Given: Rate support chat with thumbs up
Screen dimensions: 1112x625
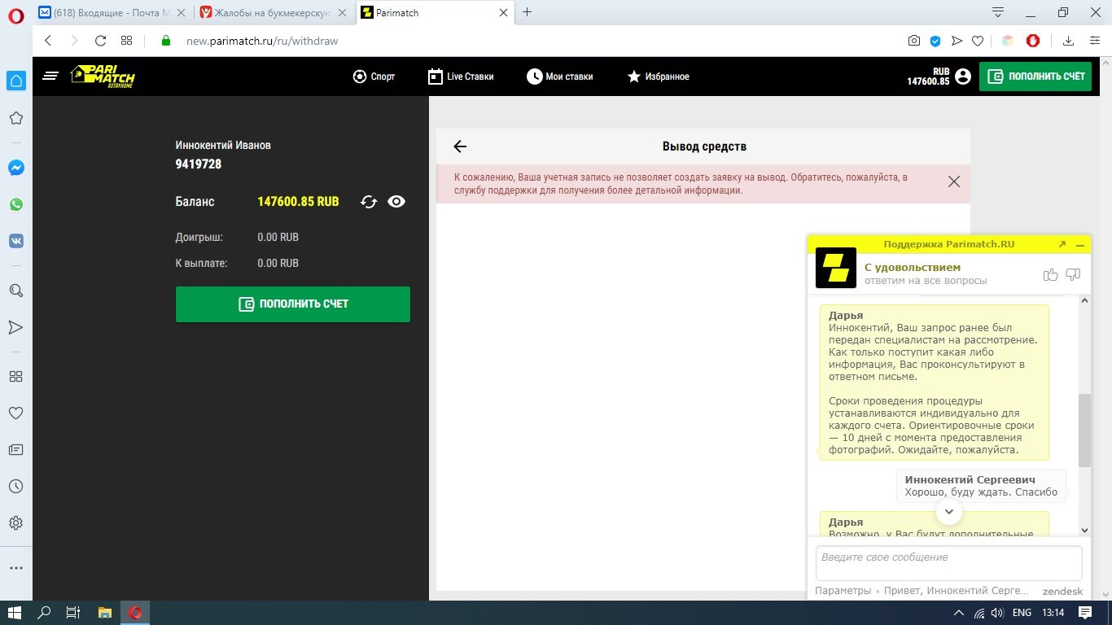Looking at the screenshot, I should pyautogui.click(x=1050, y=274).
